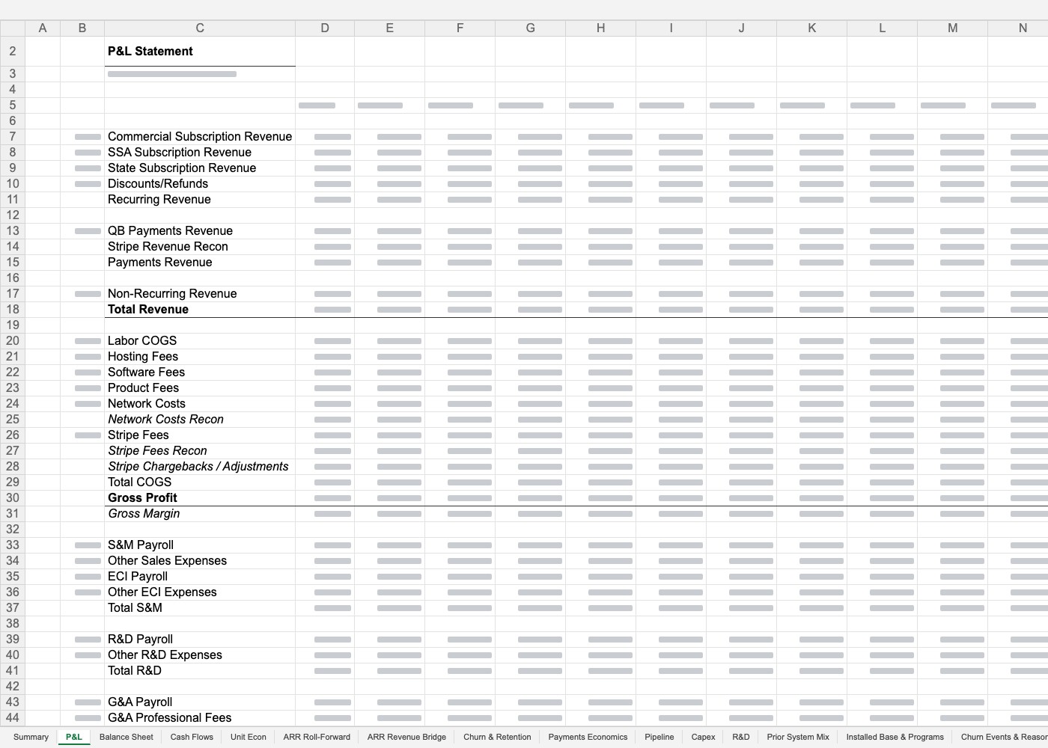Click Stripe Revenue Recon cell
The height and width of the screenshot is (748, 1048).
pyautogui.click(x=200, y=247)
